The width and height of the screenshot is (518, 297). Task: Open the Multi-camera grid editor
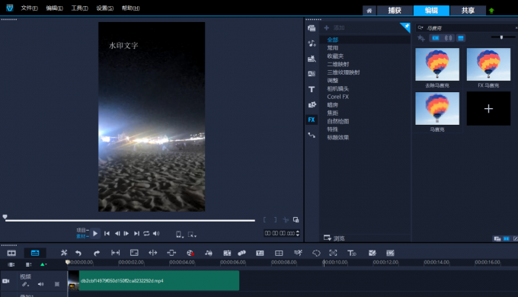(279, 253)
